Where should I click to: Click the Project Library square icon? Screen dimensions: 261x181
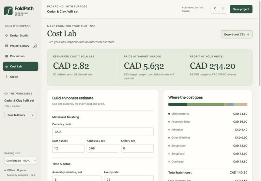point(7,46)
